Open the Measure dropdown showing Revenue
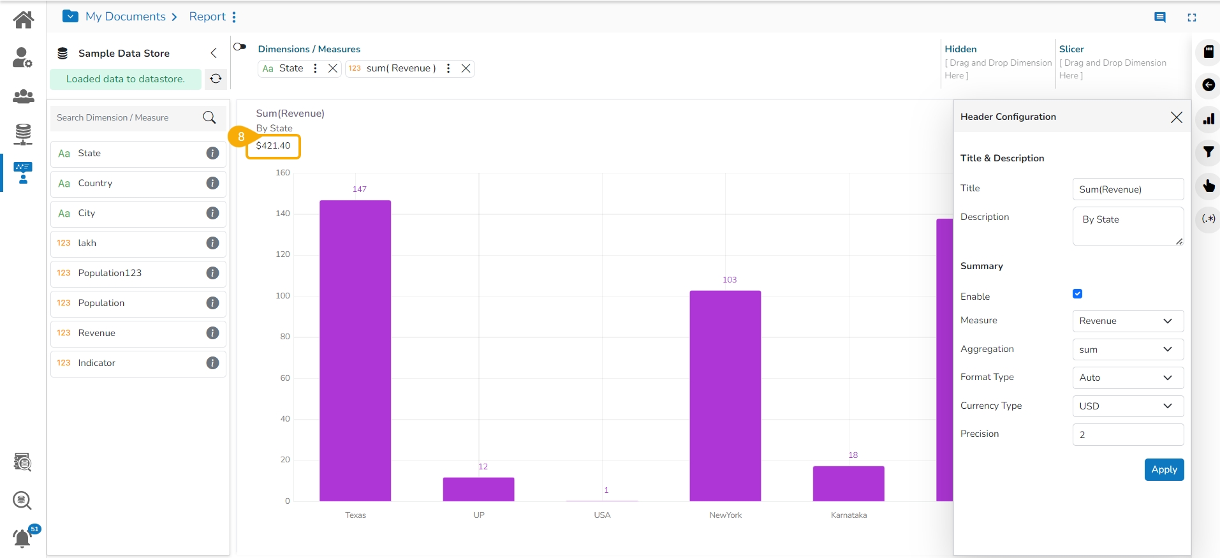This screenshot has height=558, width=1220. coord(1128,321)
